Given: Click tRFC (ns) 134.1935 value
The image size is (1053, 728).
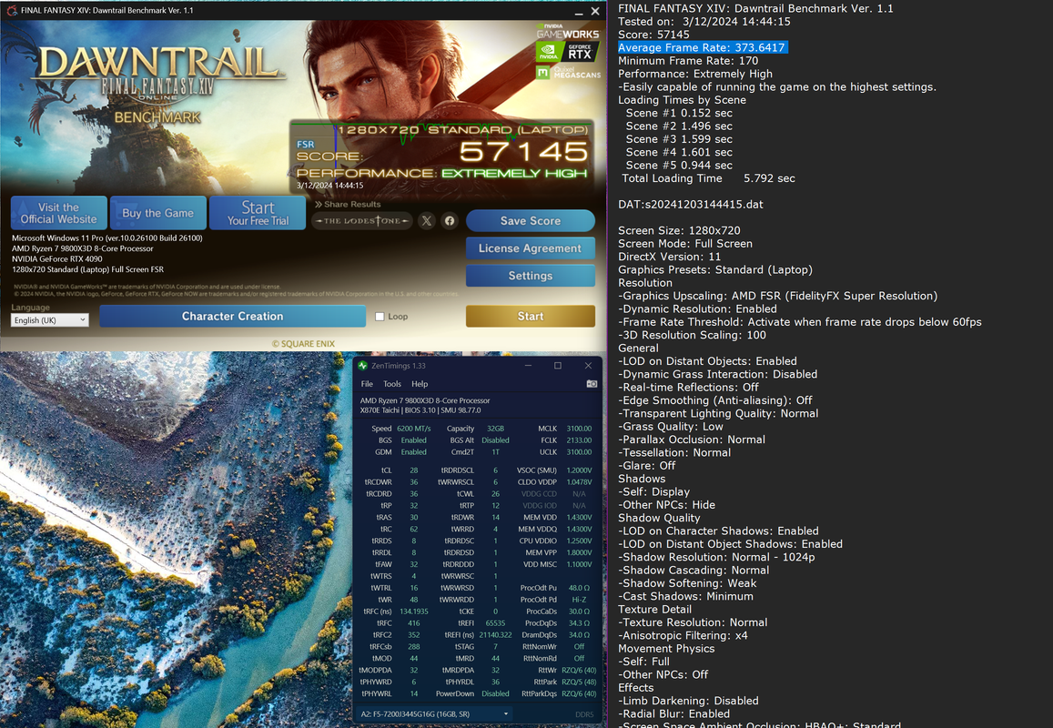Looking at the screenshot, I should pyautogui.click(x=414, y=612).
